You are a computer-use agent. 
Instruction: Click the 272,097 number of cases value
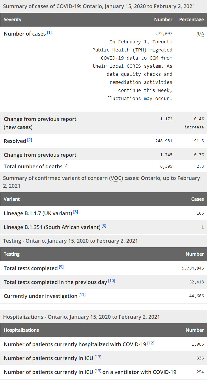click(163, 34)
